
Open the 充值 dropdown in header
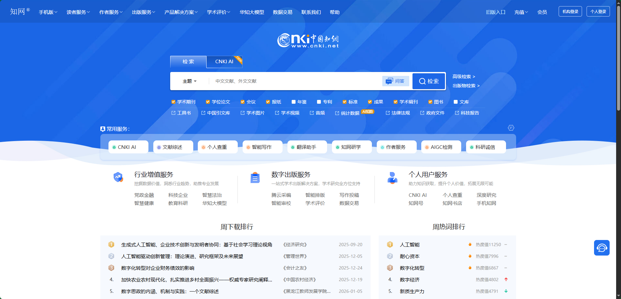click(521, 12)
